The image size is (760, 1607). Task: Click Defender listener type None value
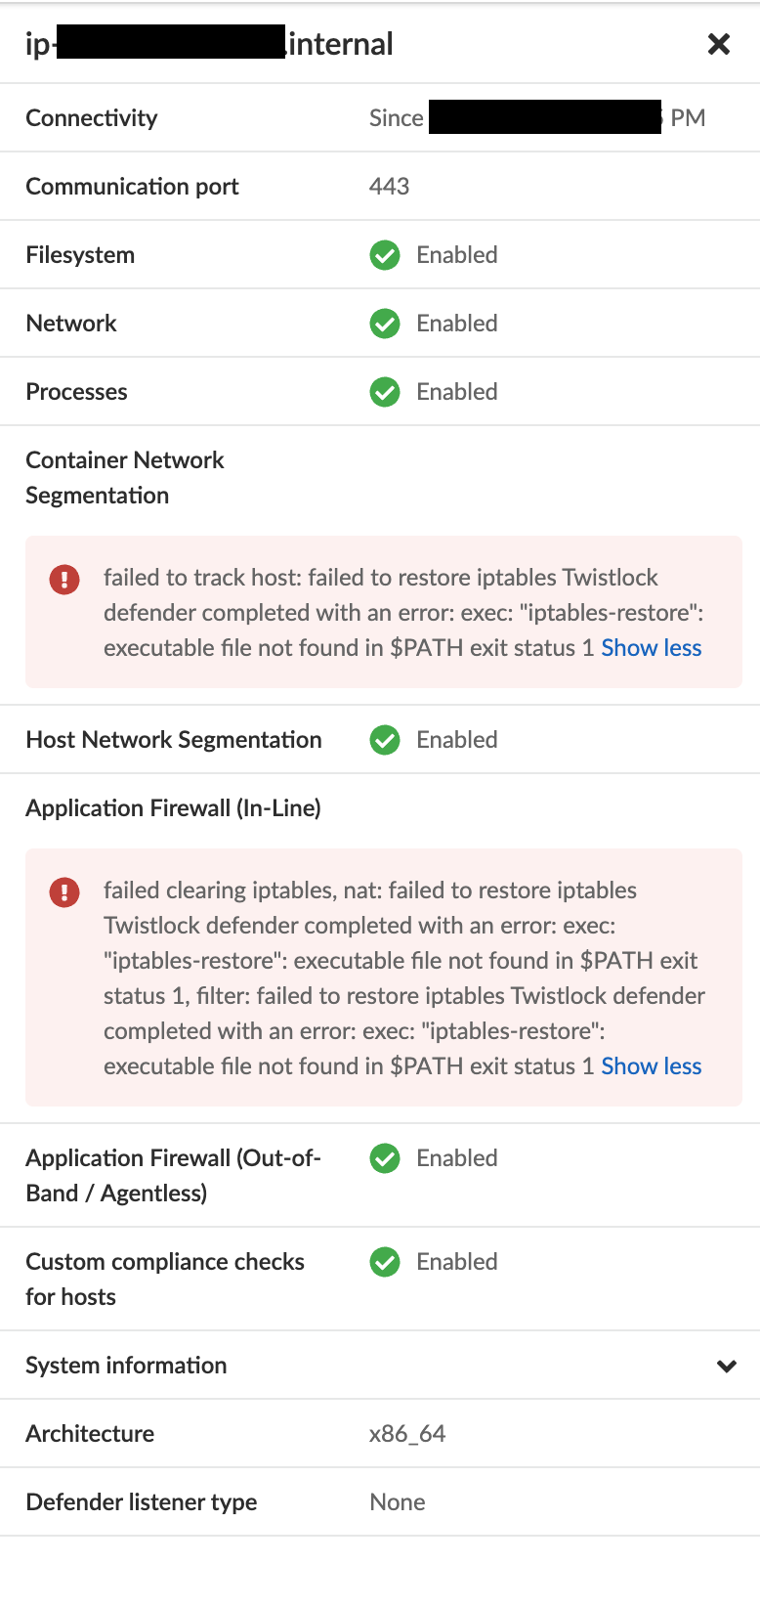tap(397, 1502)
